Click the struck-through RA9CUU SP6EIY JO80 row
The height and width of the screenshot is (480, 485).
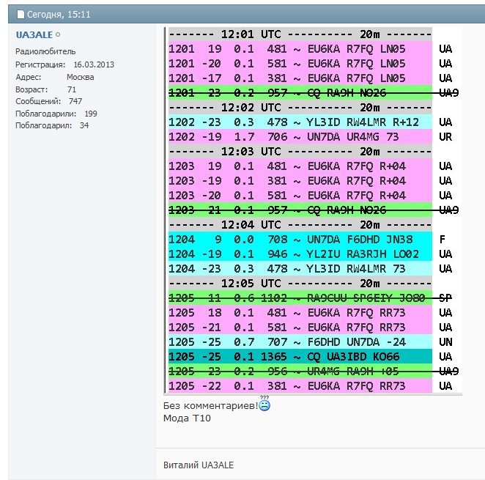pos(299,298)
